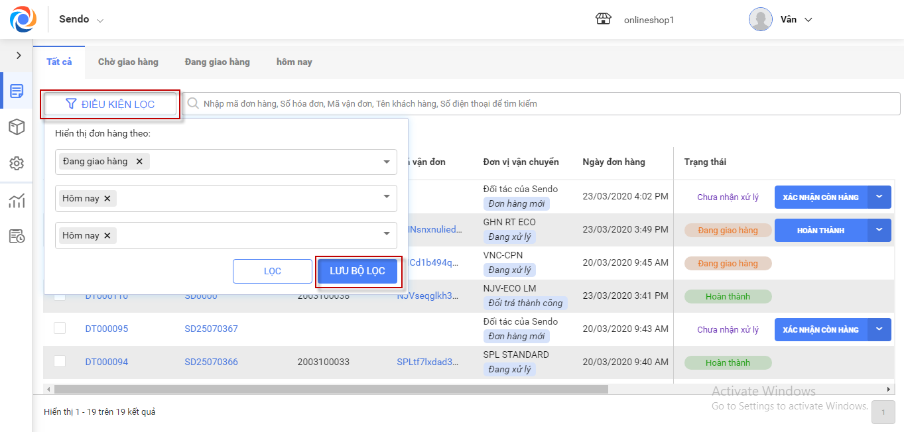Open the products box sidebar icon

[x=17, y=127]
